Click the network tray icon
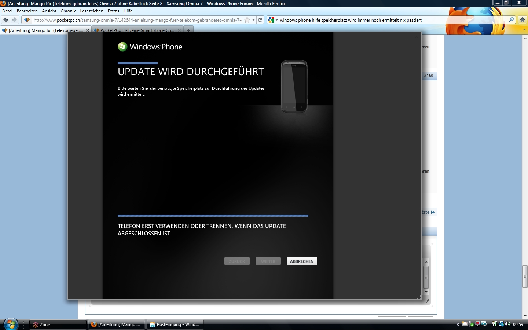 click(x=501, y=324)
